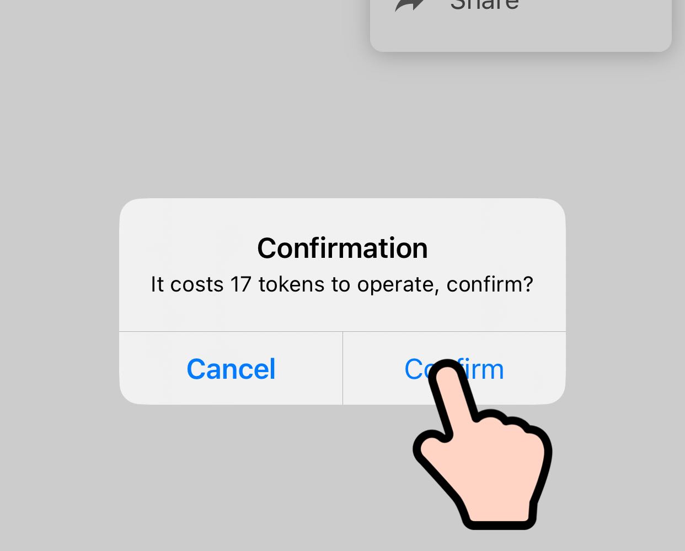This screenshot has width=685, height=551.
Task: Tap "confirm?" at the message end
Action: [x=490, y=284]
